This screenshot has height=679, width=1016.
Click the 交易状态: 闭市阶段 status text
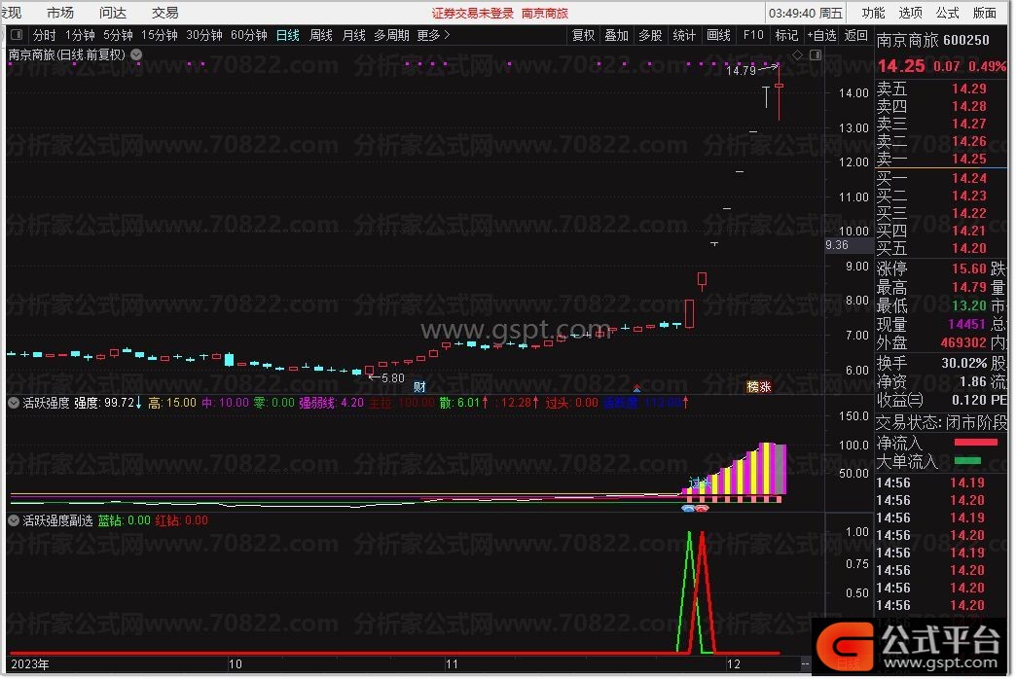[941, 423]
